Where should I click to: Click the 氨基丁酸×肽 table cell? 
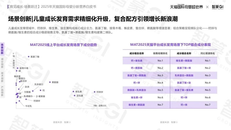click(x=184, y=83)
